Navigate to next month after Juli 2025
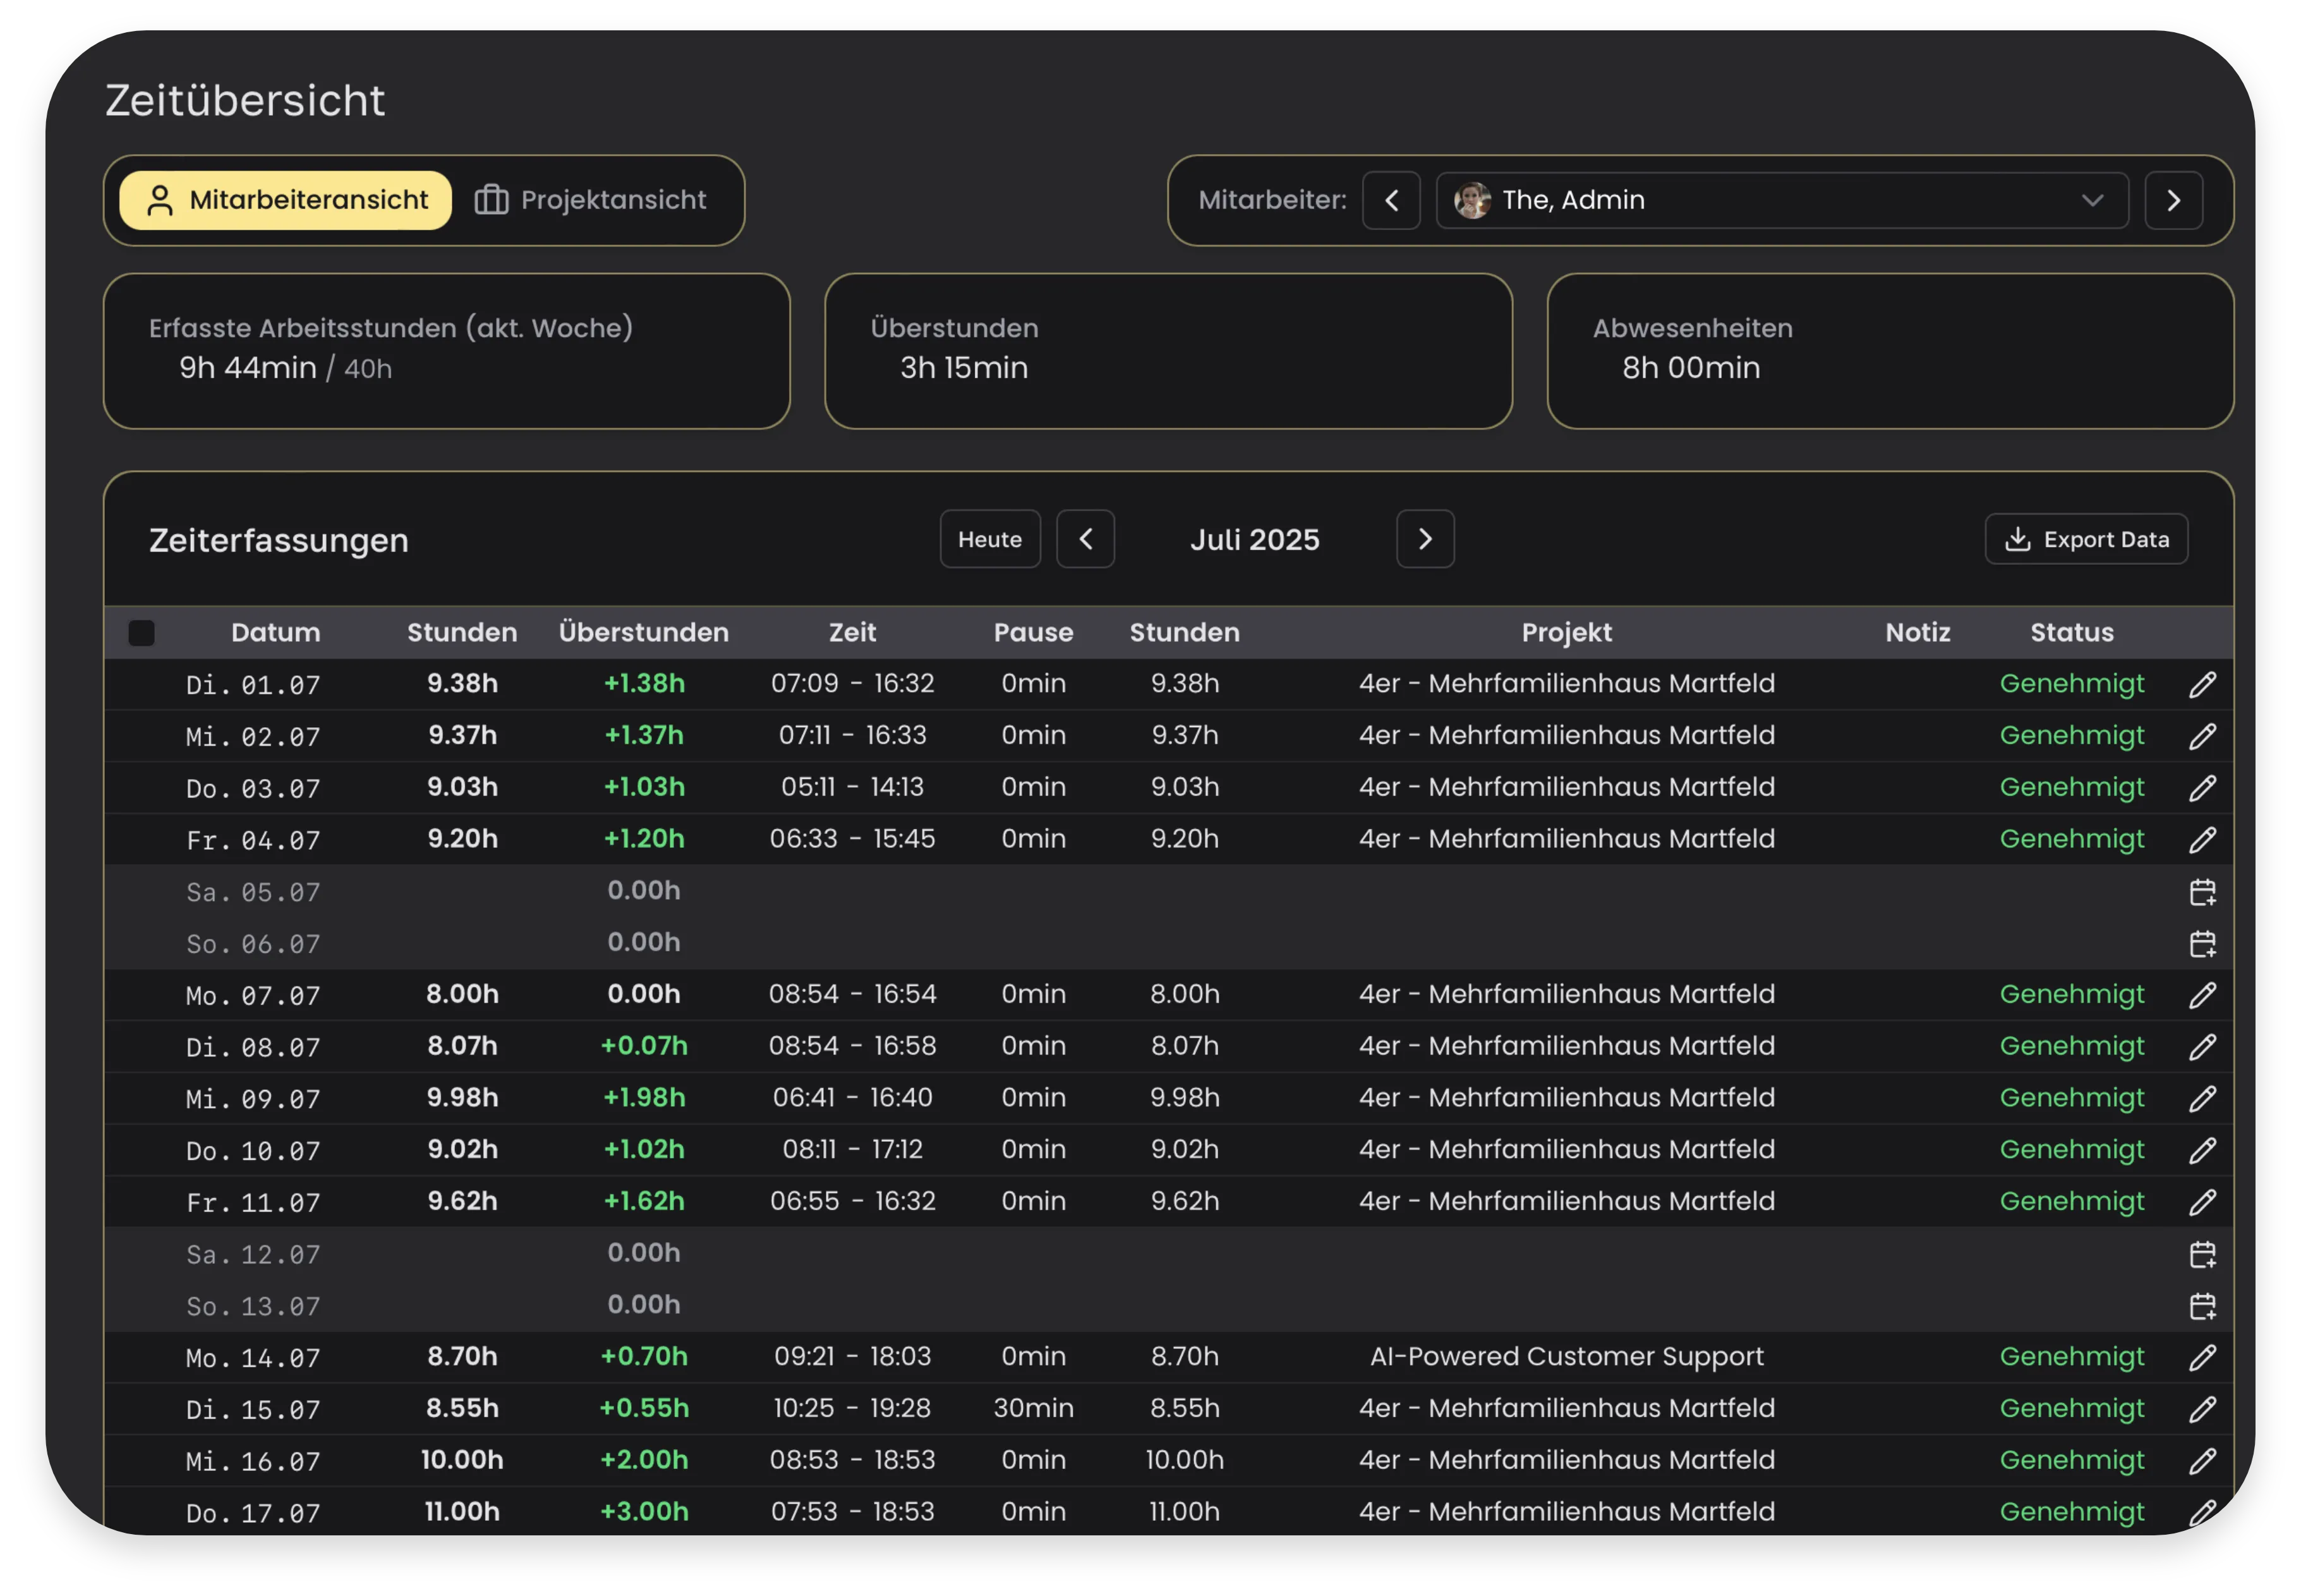The height and width of the screenshot is (1596, 2301). click(1425, 539)
